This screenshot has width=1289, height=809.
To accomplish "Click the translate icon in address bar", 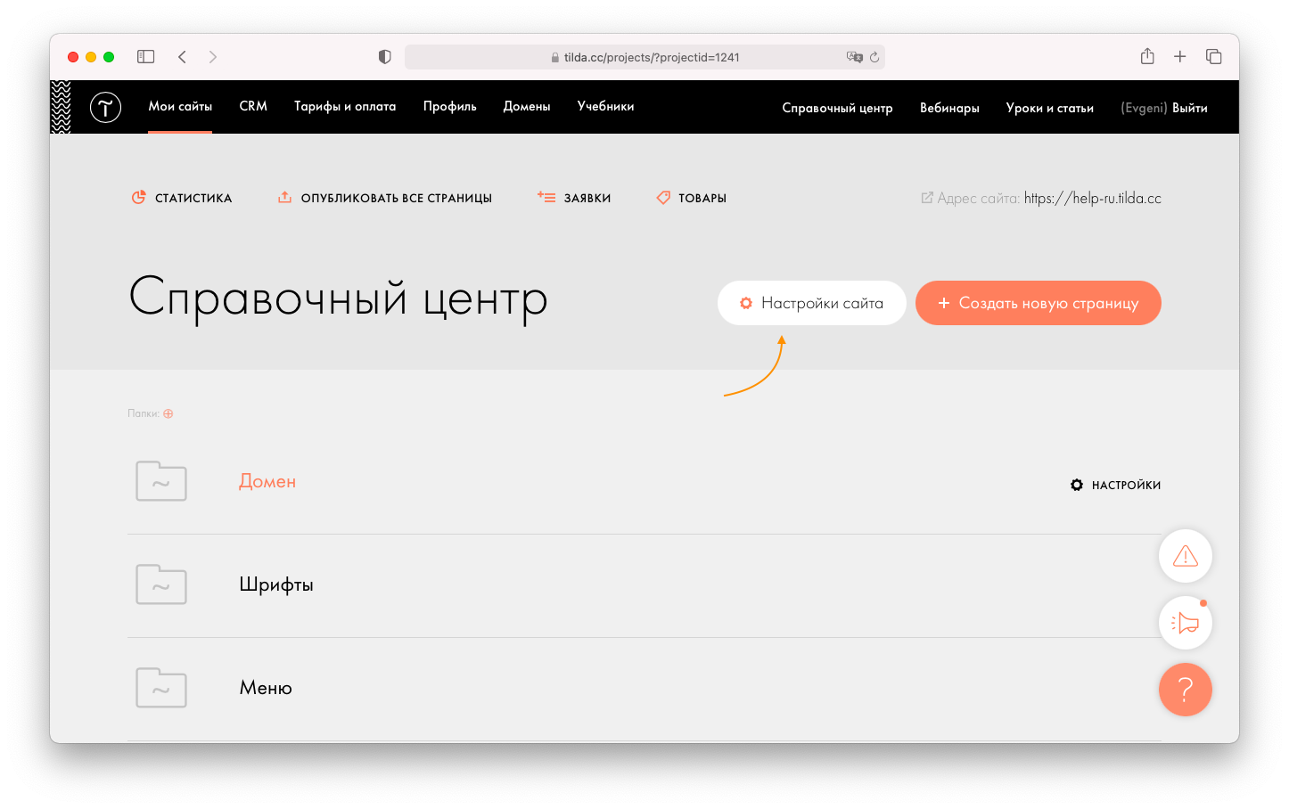I will pos(854,57).
